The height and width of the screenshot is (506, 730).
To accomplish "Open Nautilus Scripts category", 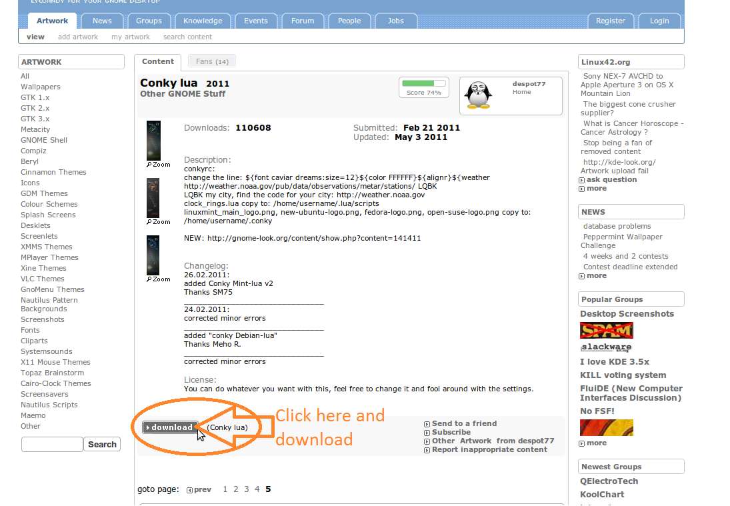I will point(49,405).
